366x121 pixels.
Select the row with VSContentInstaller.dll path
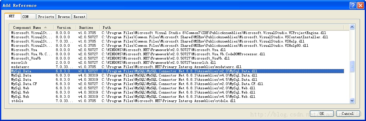click(177, 37)
